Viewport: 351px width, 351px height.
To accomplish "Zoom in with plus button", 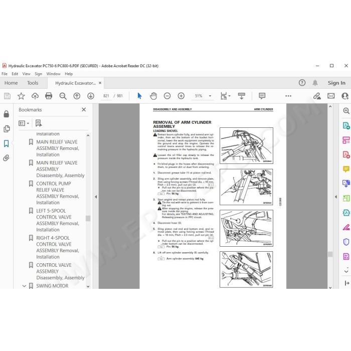I will [181, 96].
